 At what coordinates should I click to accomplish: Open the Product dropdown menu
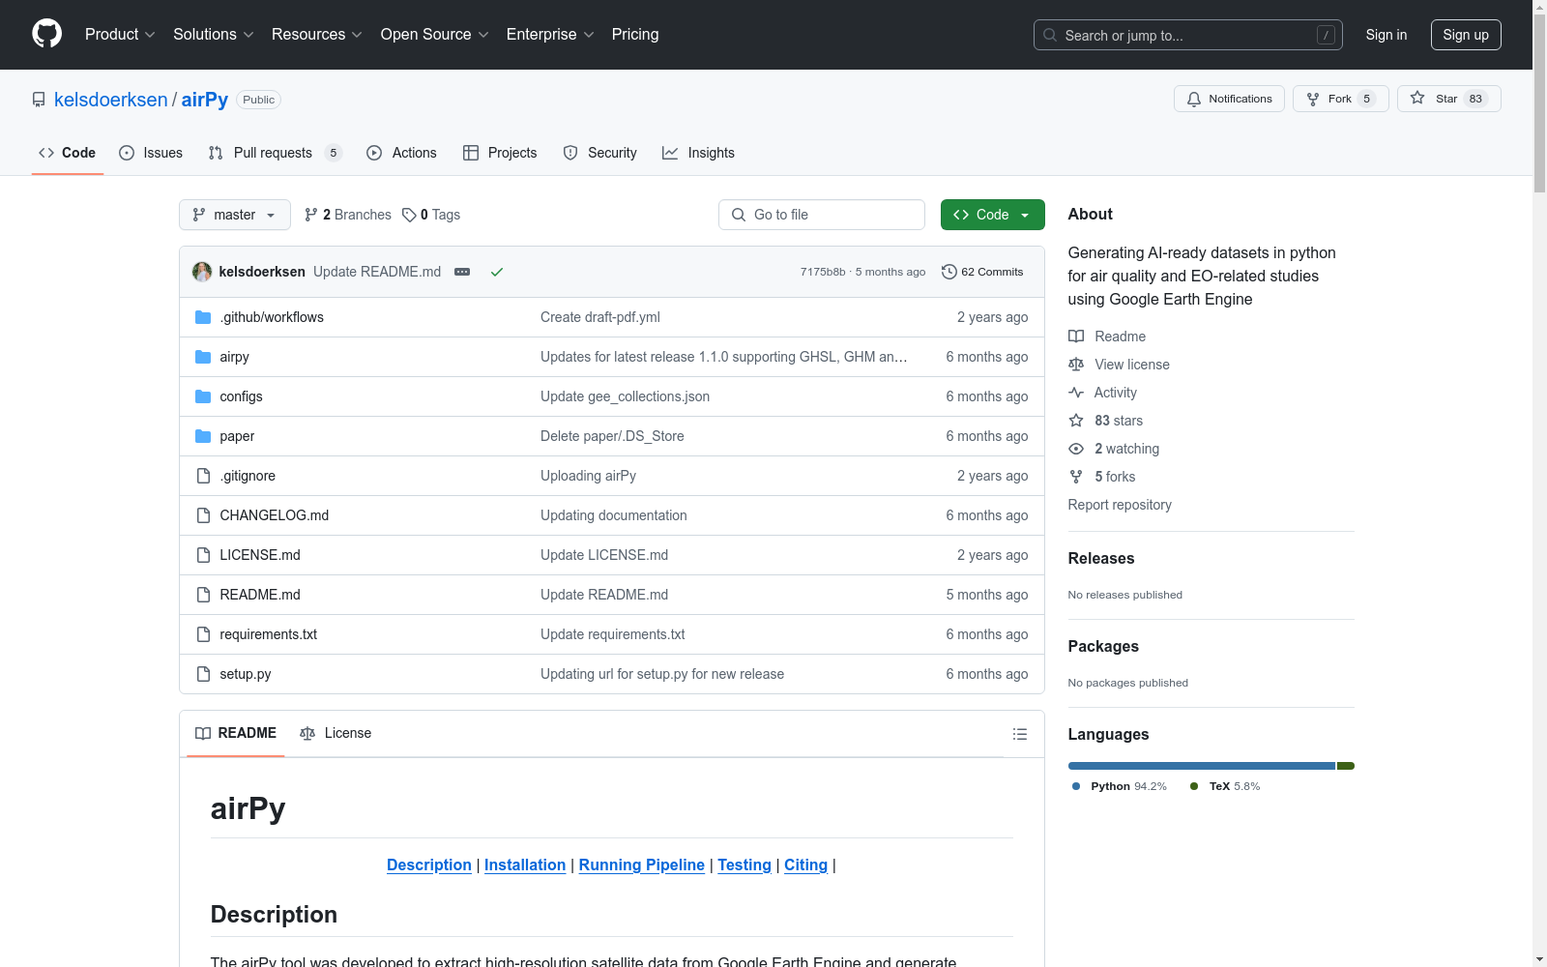click(120, 34)
